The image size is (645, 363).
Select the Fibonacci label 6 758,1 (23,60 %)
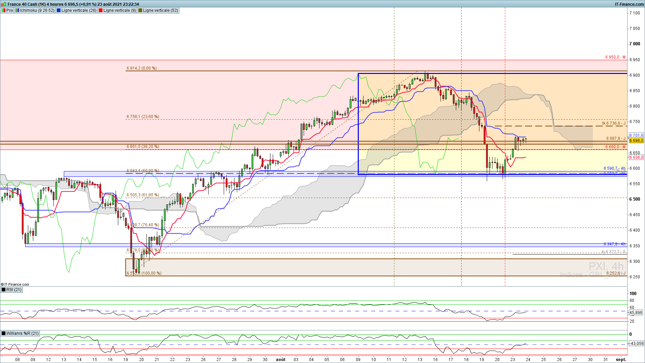click(143, 117)
